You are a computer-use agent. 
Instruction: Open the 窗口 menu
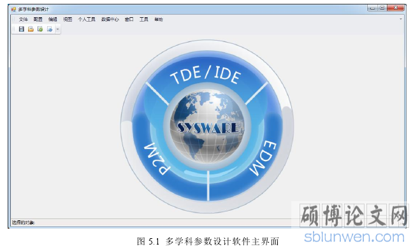(x=129, y=19)
